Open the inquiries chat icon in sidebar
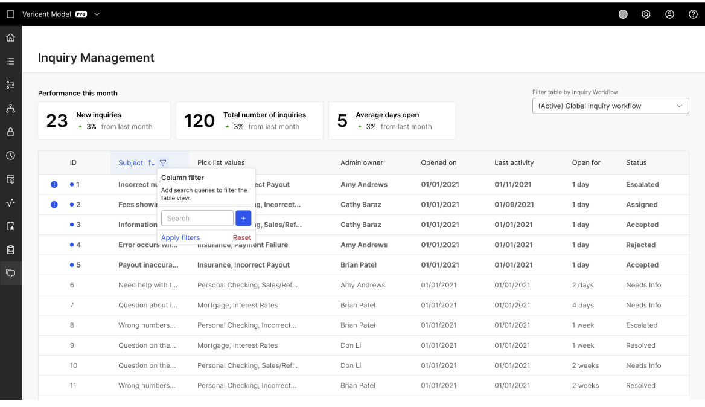Image resolution: width=705 pixels, height=407 pixels. [10, 273]
